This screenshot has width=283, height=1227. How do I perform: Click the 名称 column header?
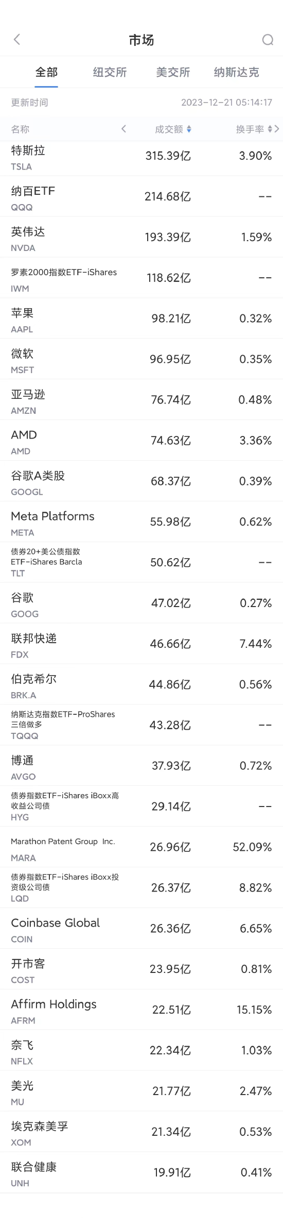(21, 129)
